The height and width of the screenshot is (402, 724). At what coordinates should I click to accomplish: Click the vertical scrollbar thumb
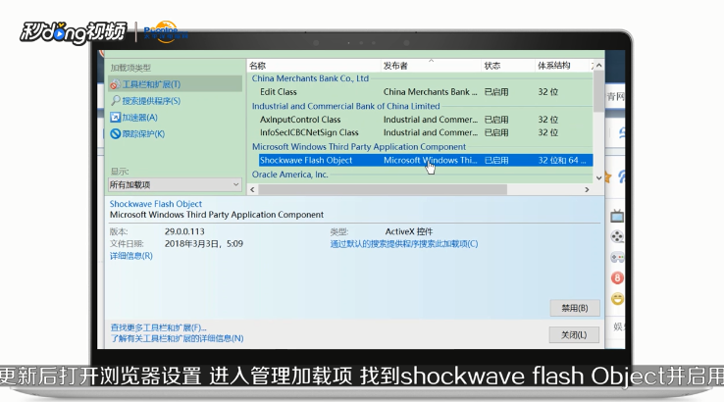pyautogui.click(x=598, y=91)
